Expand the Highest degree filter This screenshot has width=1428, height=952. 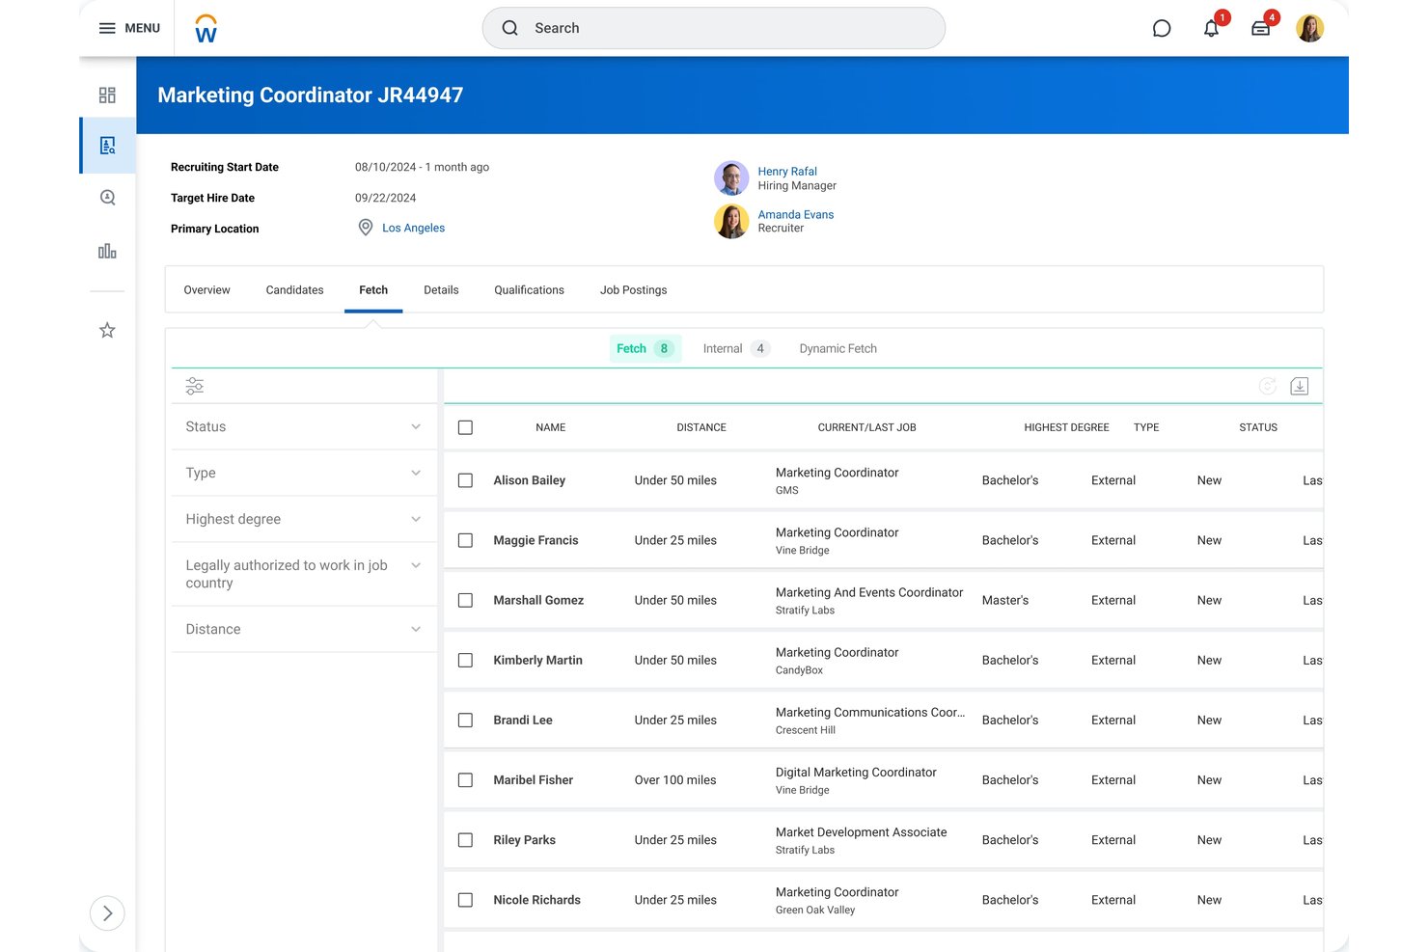[304, 519]
